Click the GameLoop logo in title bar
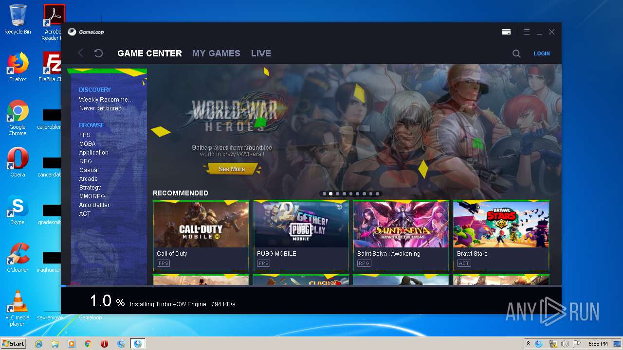The image size is (623, 350). (86, 32)
